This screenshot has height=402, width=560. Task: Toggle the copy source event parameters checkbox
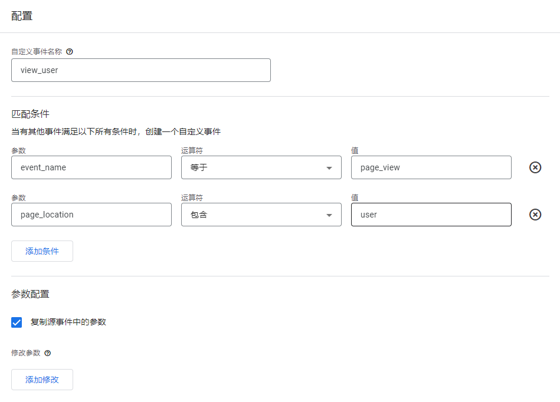click(16, 322)
